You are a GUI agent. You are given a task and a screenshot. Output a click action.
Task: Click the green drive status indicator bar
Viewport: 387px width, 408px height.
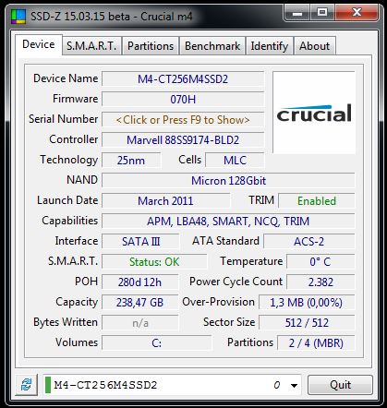[x=48, y=385]
